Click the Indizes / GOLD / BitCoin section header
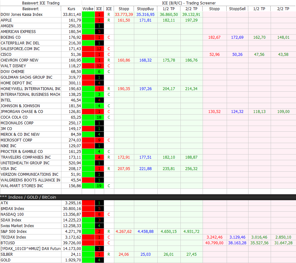Screen dimensions: 296x263 pos(148,197)
